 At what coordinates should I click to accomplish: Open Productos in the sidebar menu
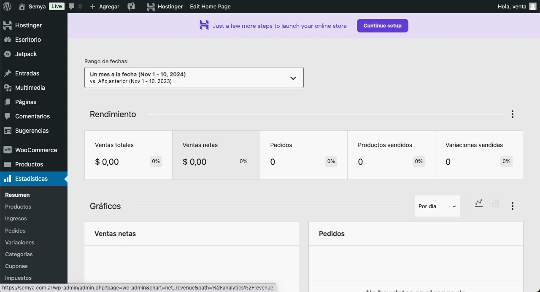coord(29,164)
